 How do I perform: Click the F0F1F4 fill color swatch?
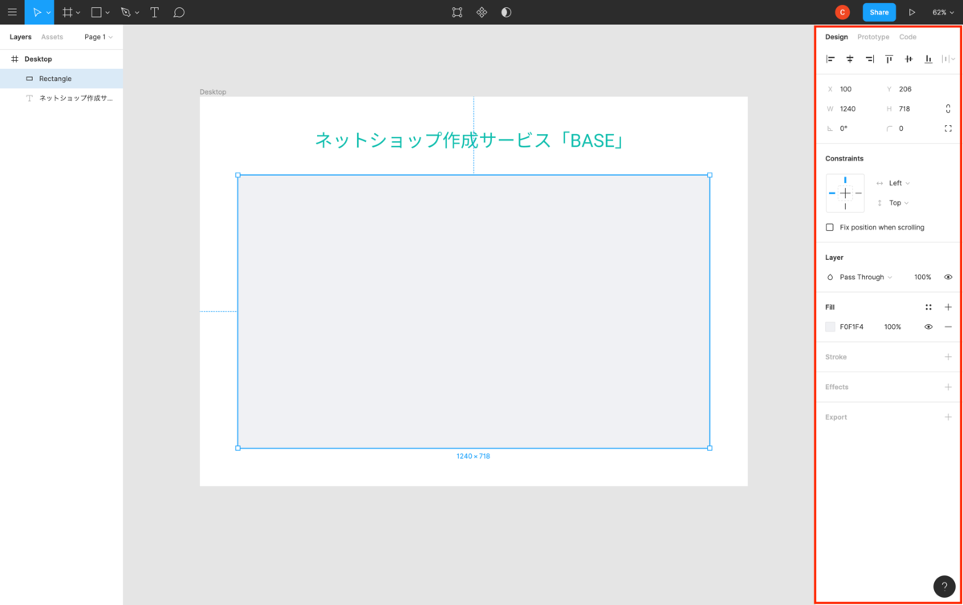pyautogui.click(x=831, y=327)
